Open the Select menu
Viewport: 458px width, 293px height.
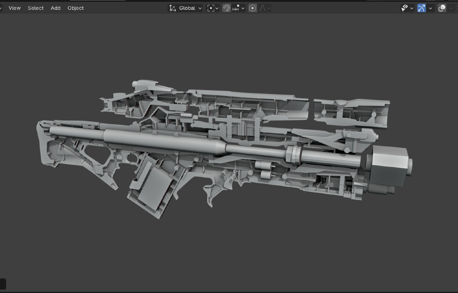point(36,8)
